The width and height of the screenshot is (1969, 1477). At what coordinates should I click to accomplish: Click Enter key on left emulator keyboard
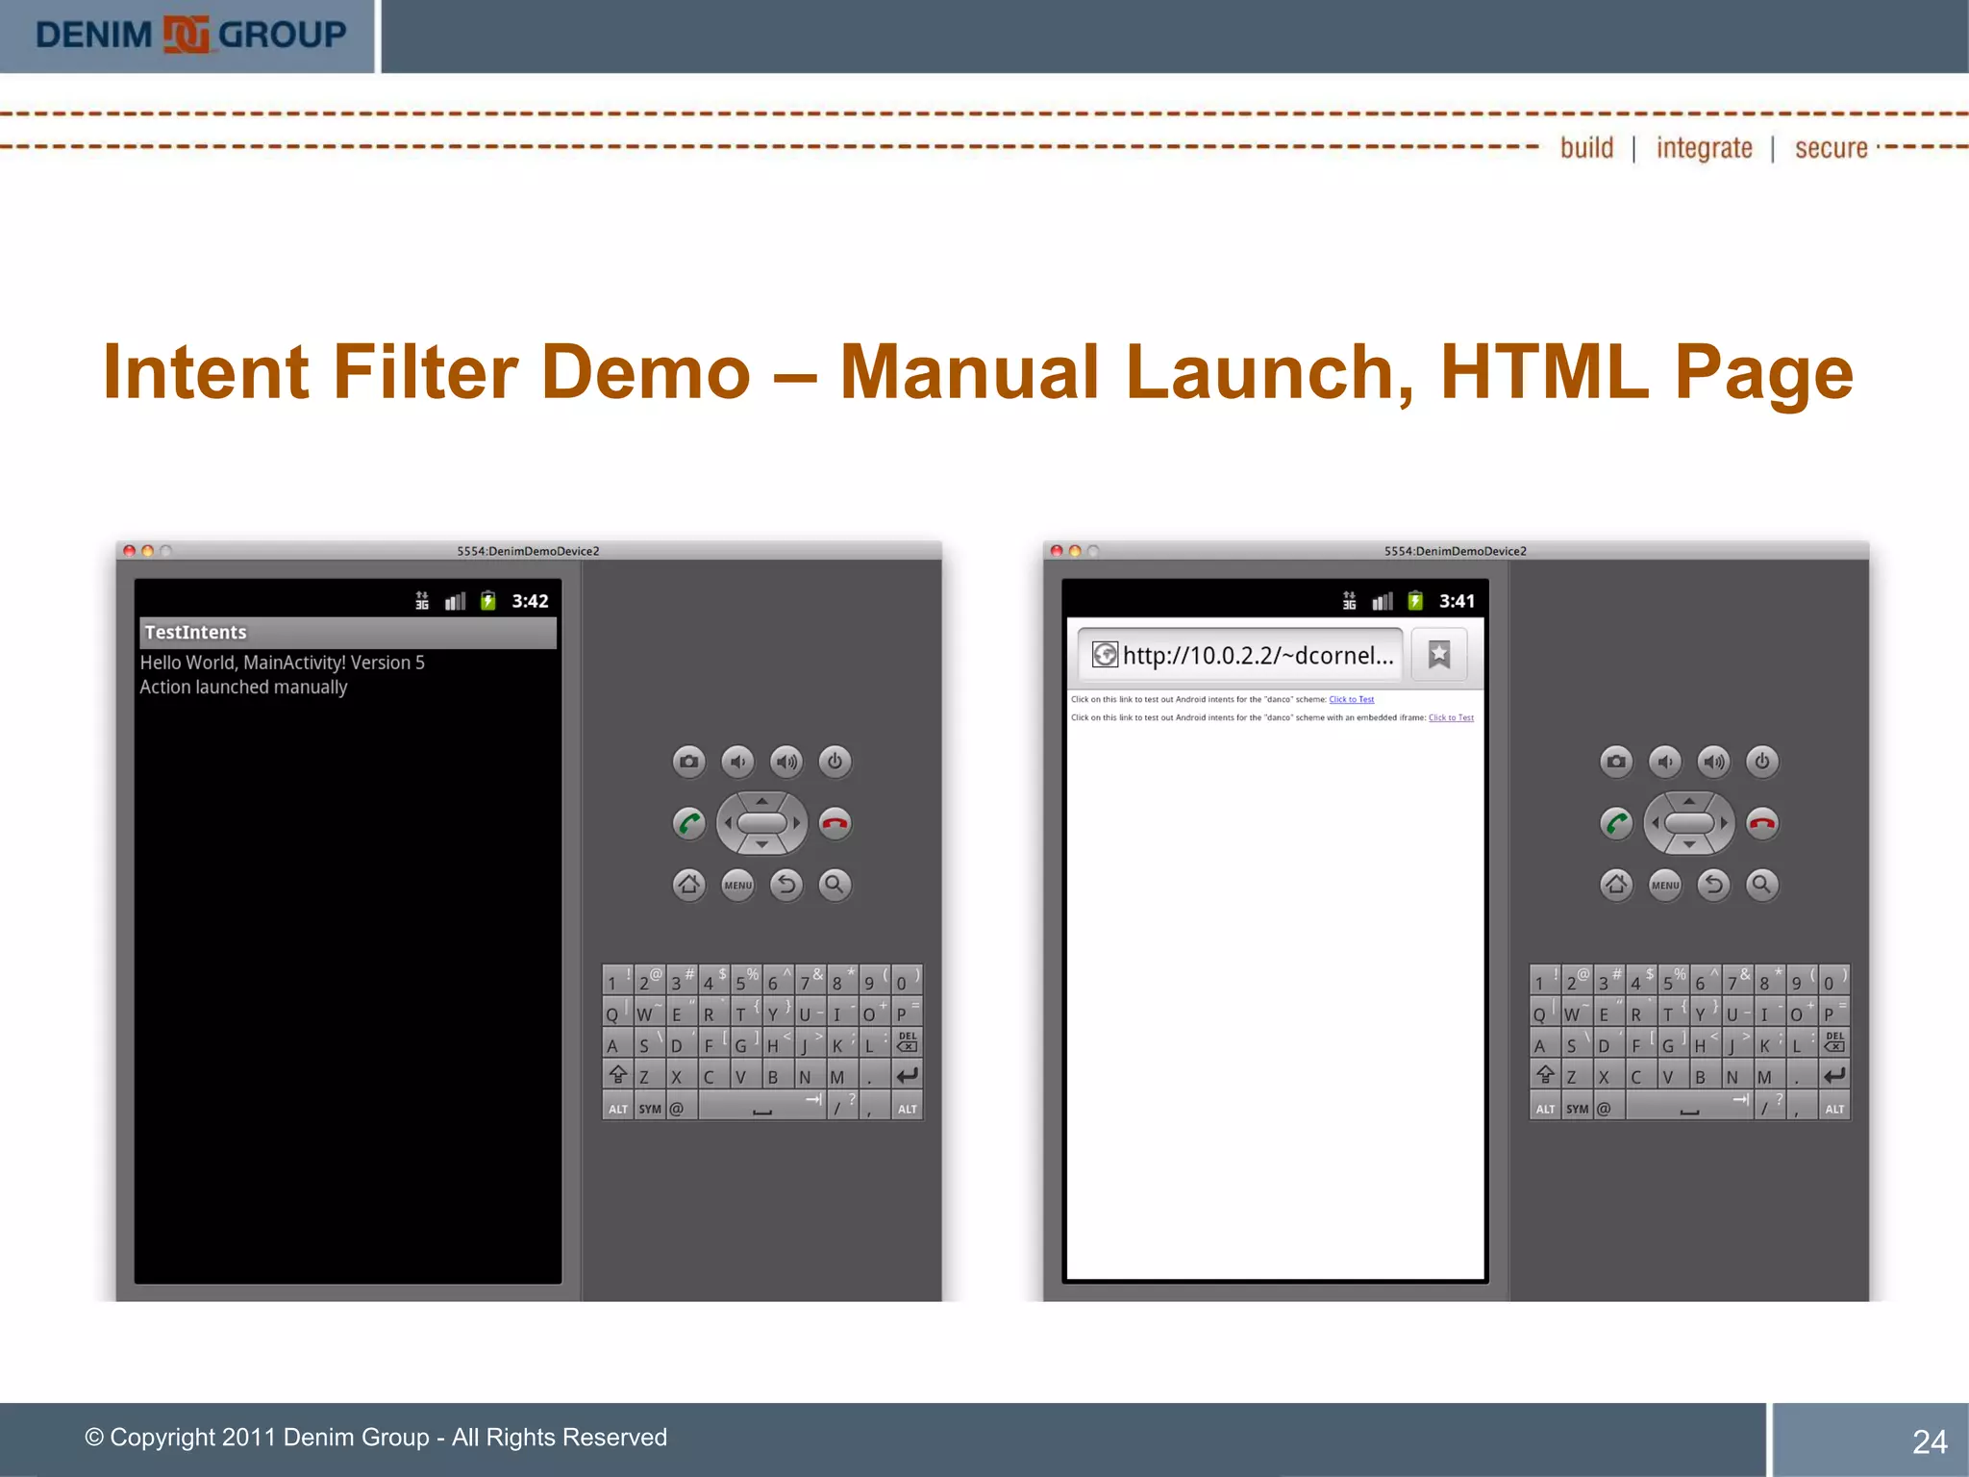point(907,1075)
